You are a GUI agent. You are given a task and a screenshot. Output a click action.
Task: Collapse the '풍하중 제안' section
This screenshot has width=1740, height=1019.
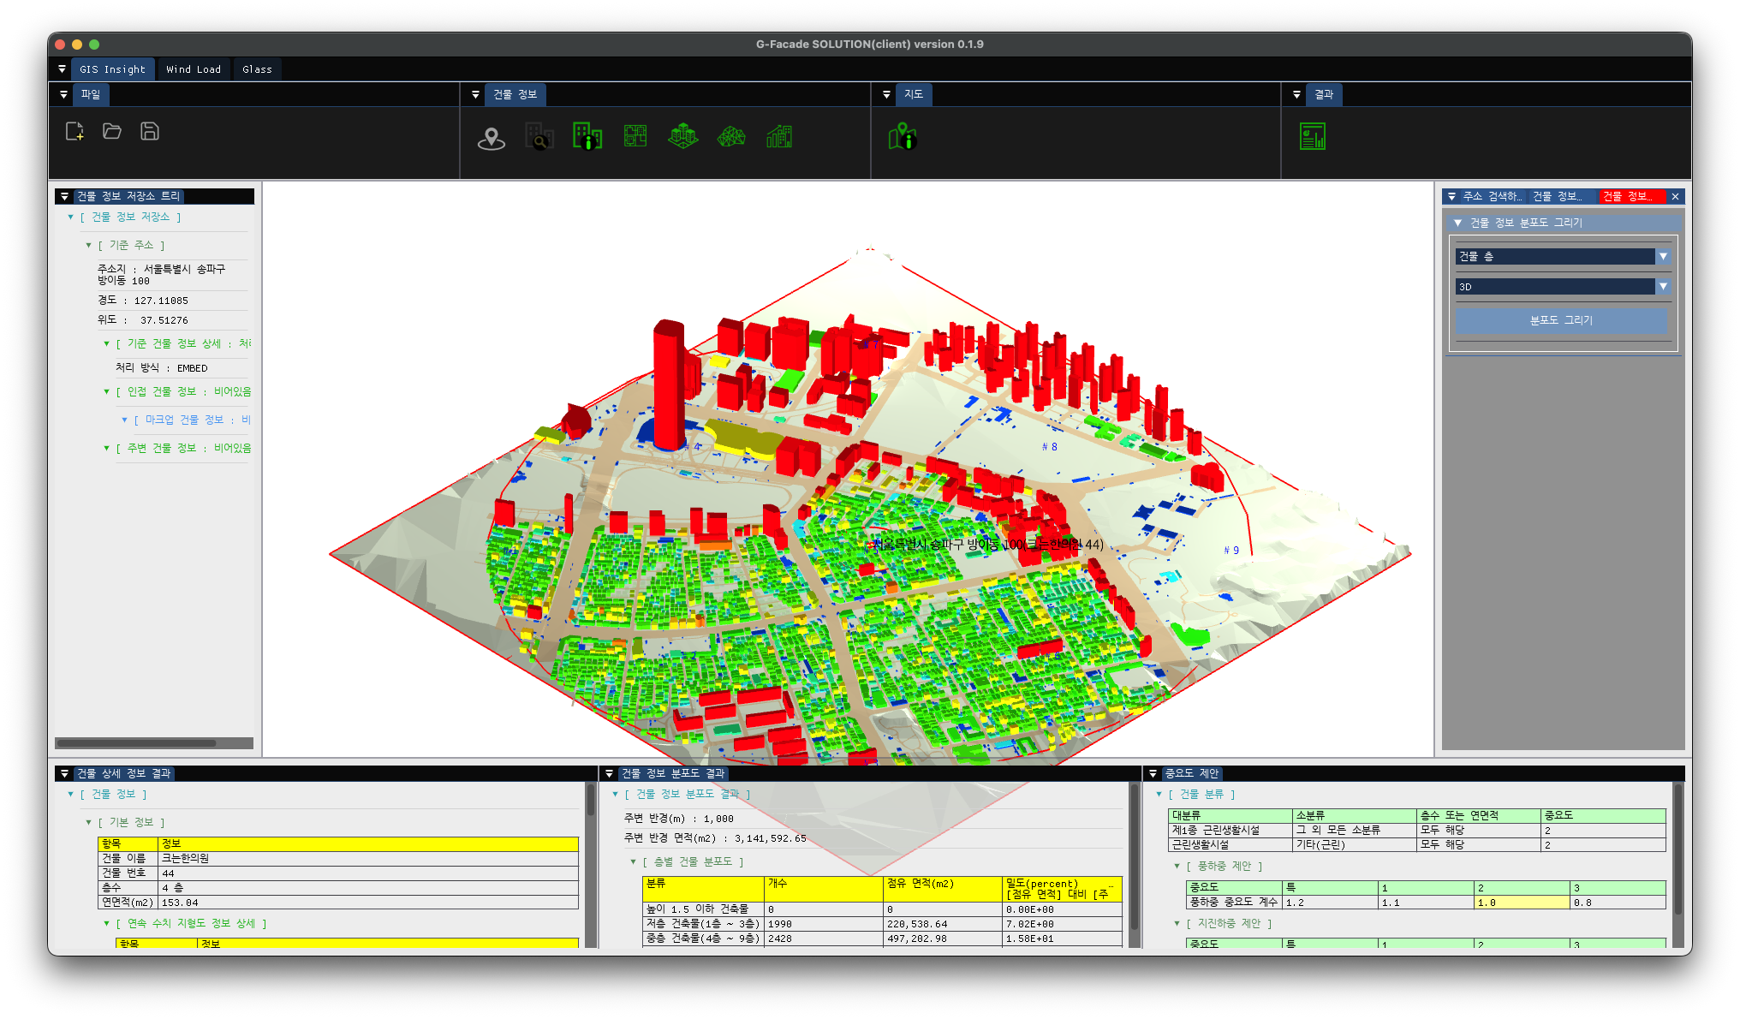[x=1177, y=867]
